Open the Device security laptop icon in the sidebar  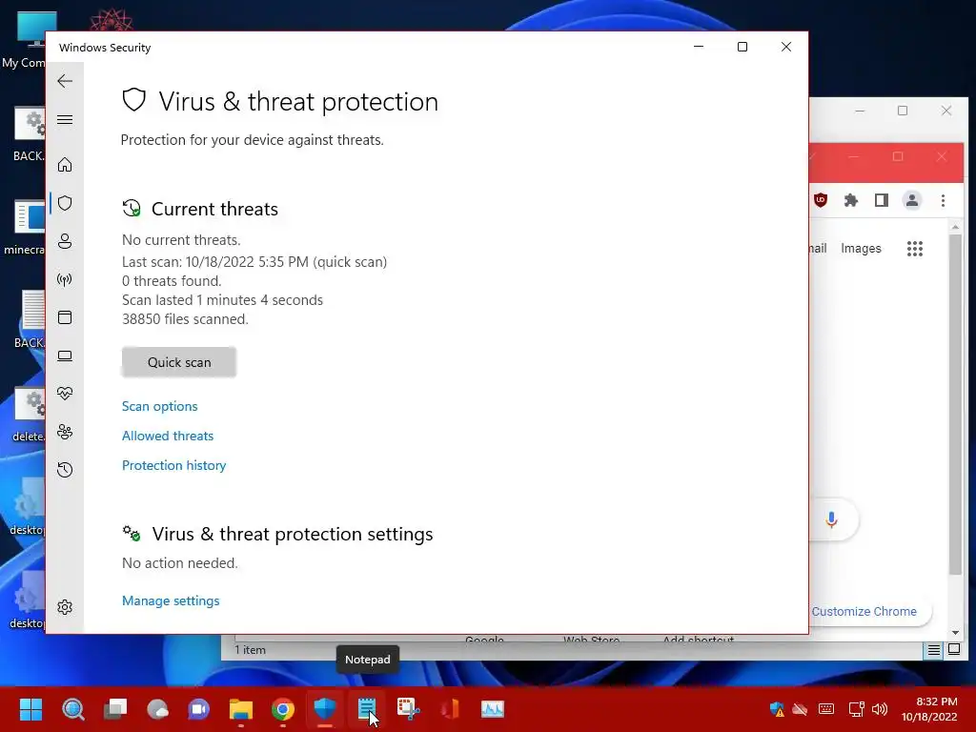coord(65,356)
